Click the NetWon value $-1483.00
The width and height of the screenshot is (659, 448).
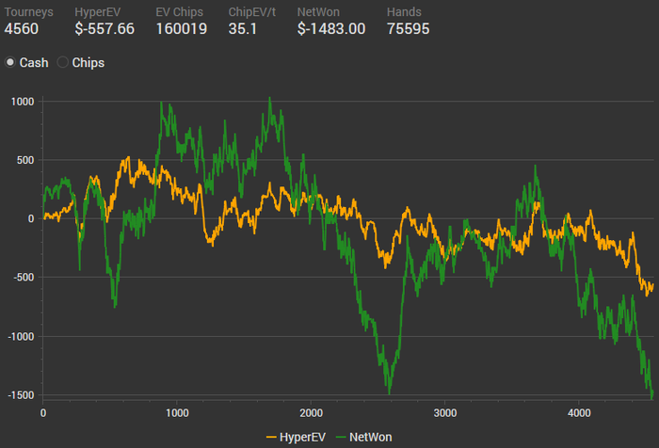click(331, 29)
